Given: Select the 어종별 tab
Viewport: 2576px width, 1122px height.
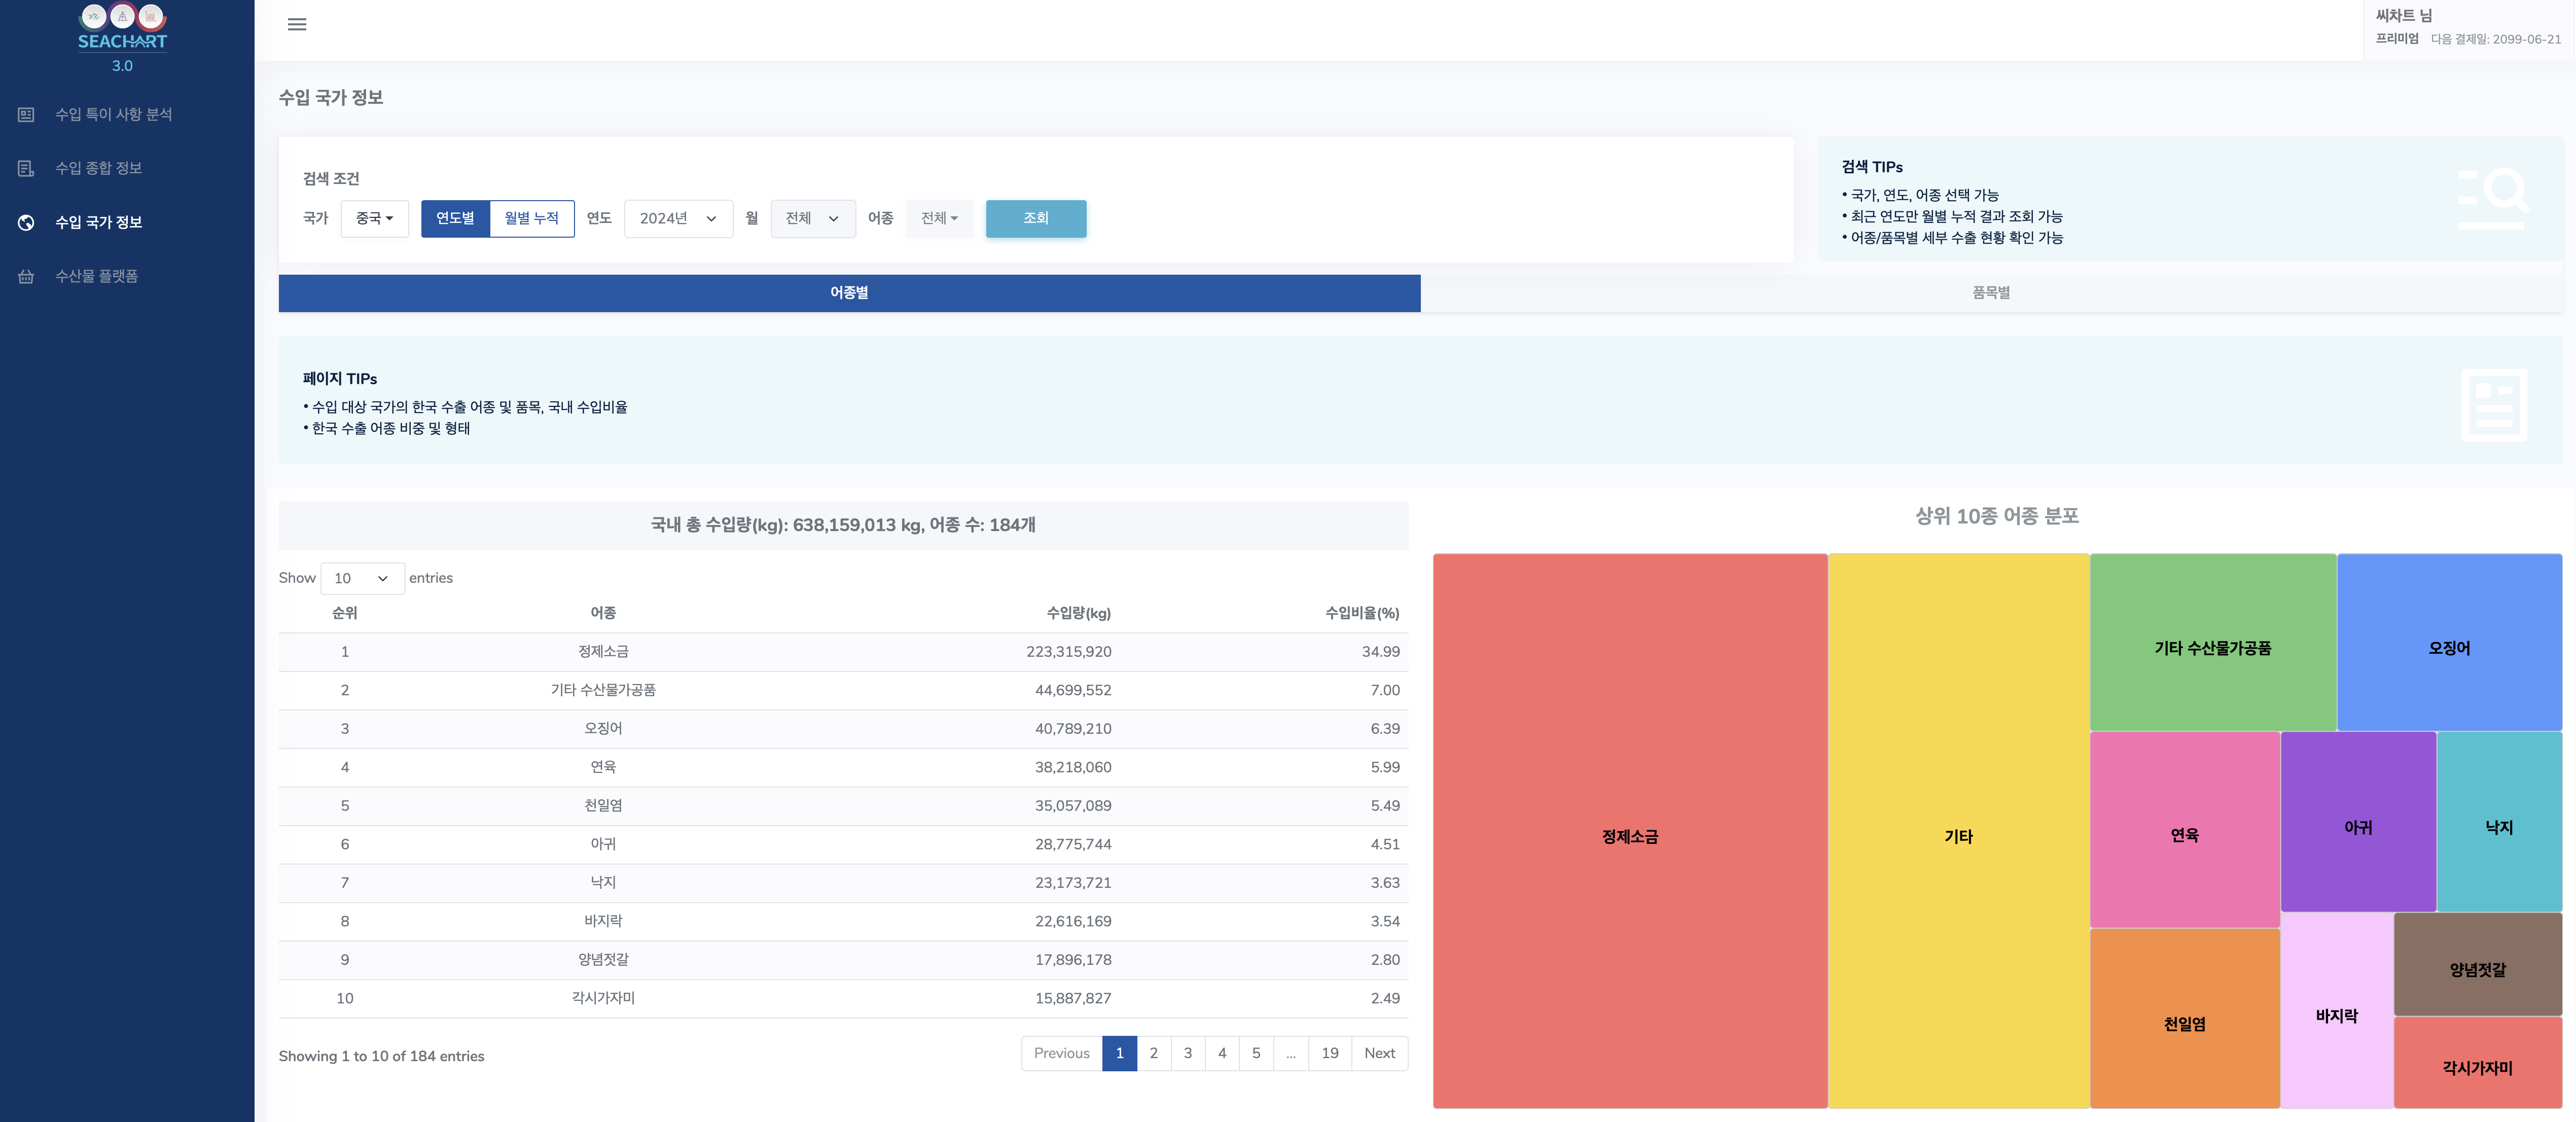Looking at the screenshot, I should (848, 293).
